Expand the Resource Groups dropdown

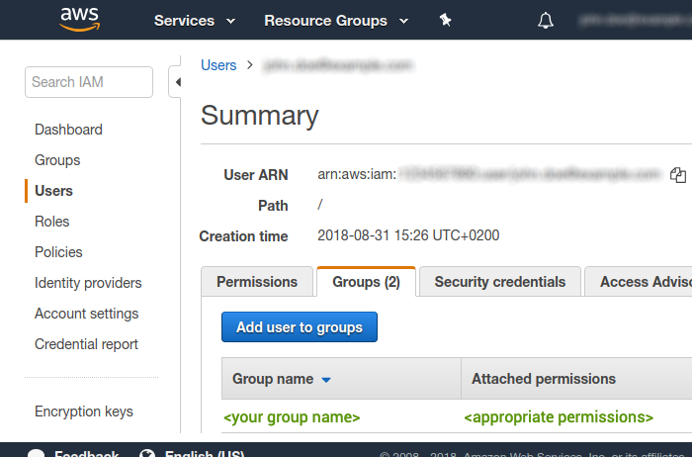336,21
